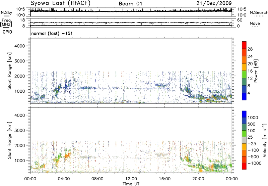268x186 pixels.
Task: Pick the light green segment of the power colorbar
Action: coord(244,75)
